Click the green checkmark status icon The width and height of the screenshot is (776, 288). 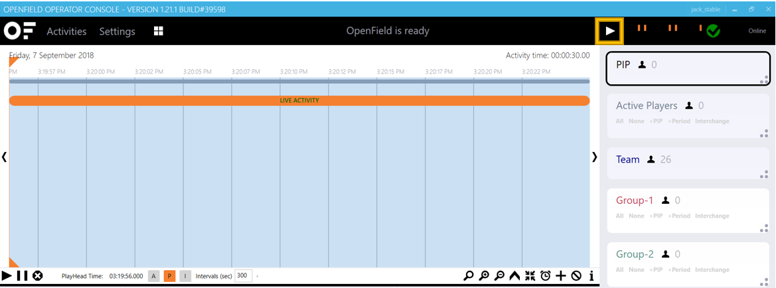tap(713, 32)
